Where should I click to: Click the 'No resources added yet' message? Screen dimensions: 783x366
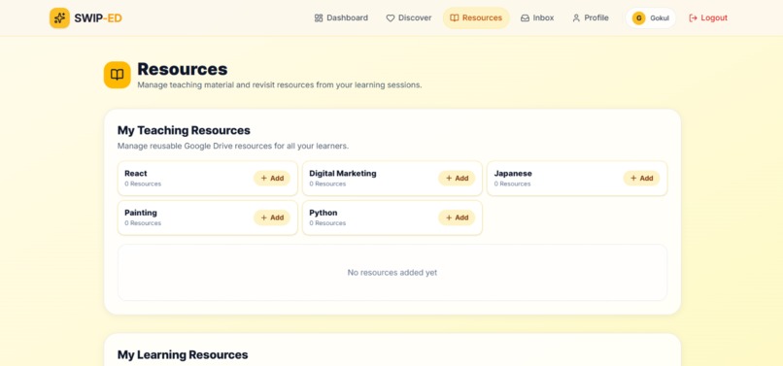tap(392, 273)
